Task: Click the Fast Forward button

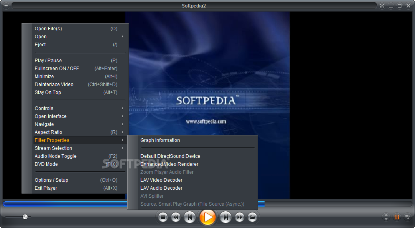Action: pyautogui.click(x=239, y=217)
